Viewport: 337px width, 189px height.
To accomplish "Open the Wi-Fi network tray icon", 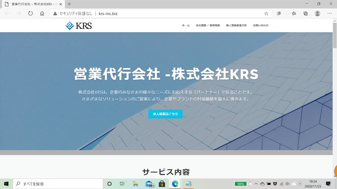I will point(281,184).
